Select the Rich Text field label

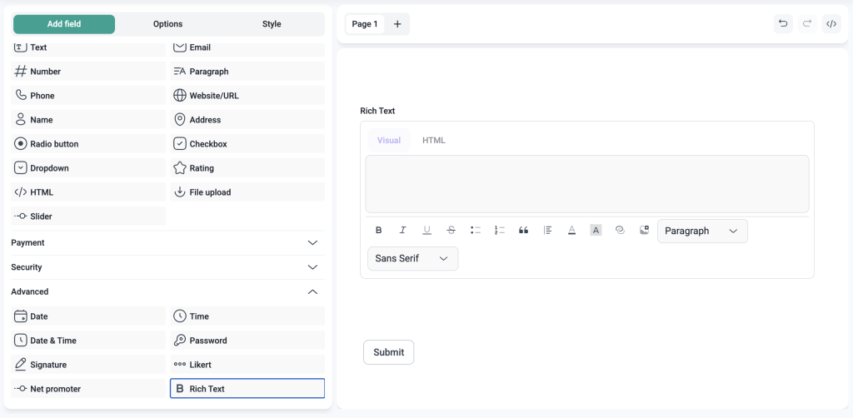click(377, 111)
